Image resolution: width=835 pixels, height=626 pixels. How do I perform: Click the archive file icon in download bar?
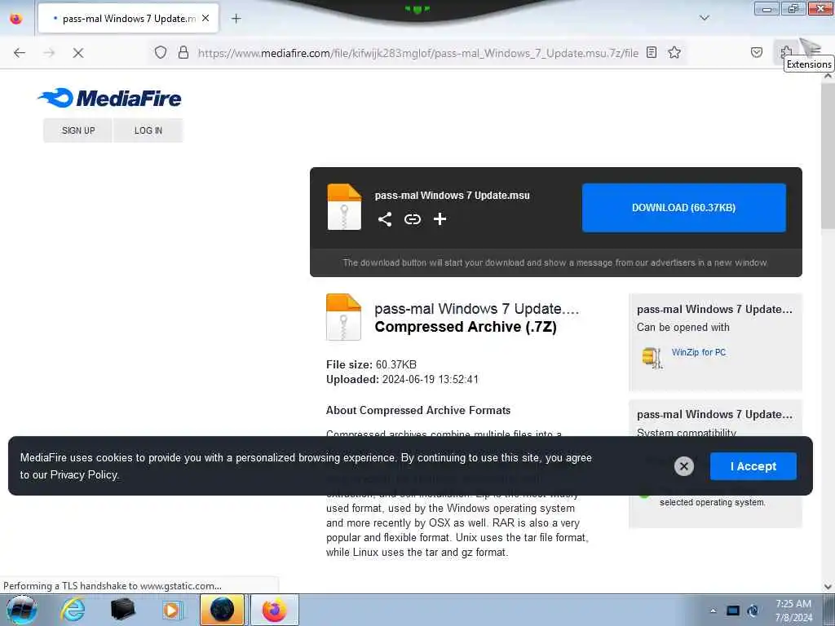pyautogui.click(x=344, y=207)
